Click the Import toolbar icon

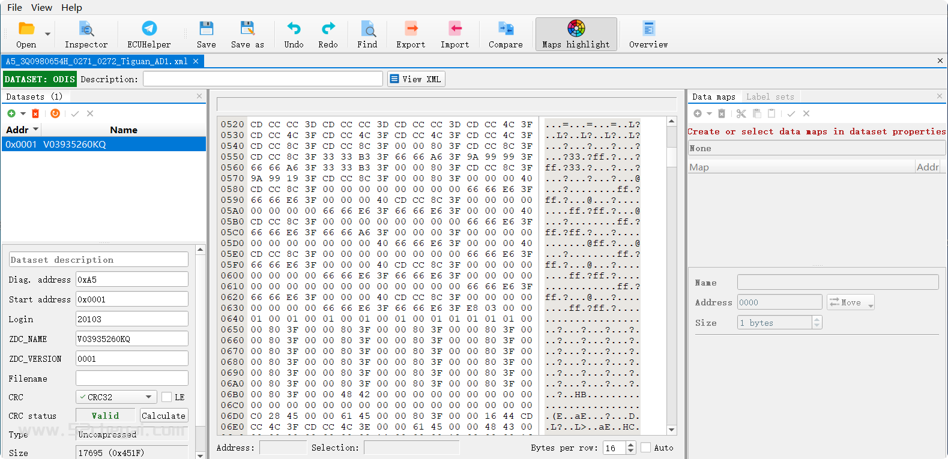(x=454, y=34)
